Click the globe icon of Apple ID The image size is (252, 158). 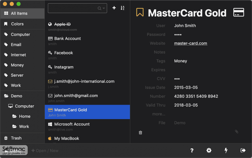click(50, 24)
